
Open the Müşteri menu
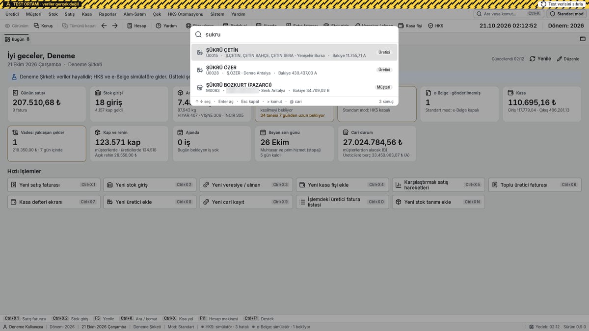[34, 14]
